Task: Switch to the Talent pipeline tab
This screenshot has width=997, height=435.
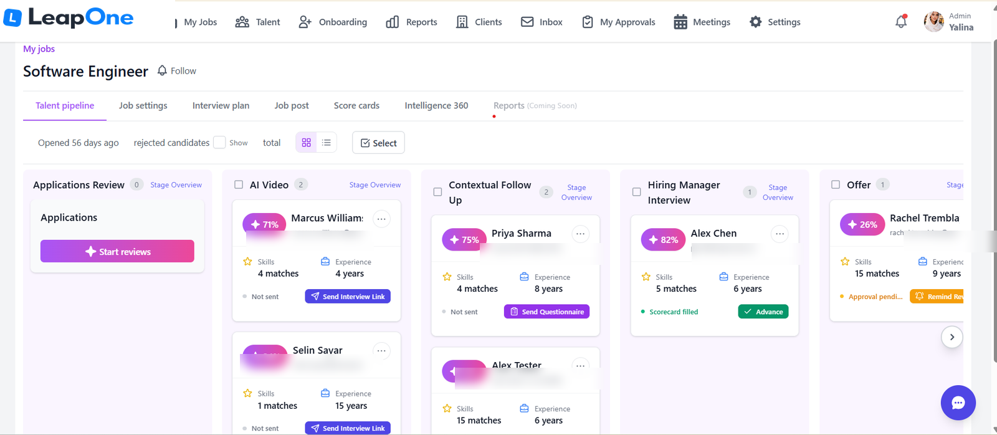Action: pos(65,105)
